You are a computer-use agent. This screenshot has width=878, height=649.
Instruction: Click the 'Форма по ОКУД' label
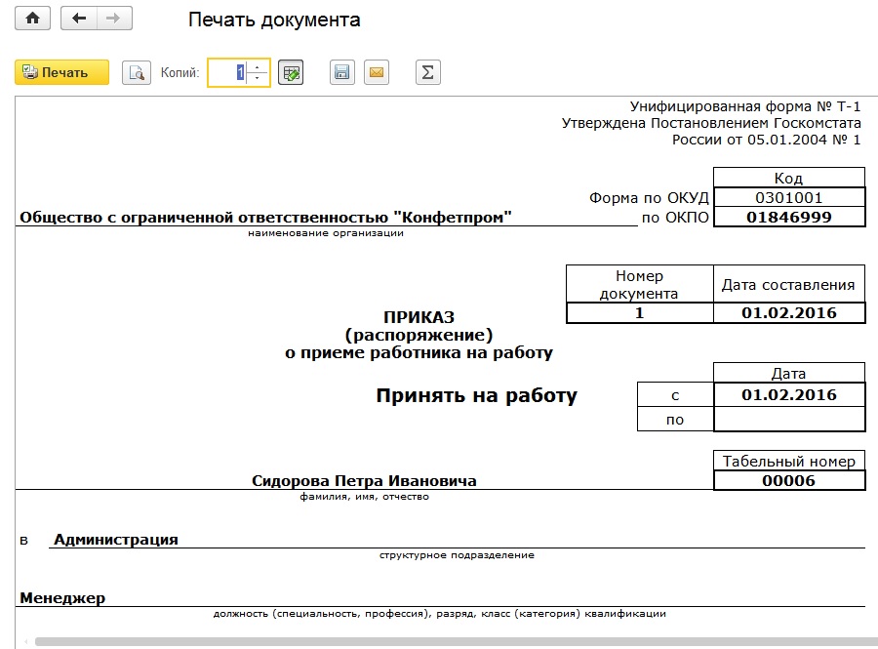[649, 198]
